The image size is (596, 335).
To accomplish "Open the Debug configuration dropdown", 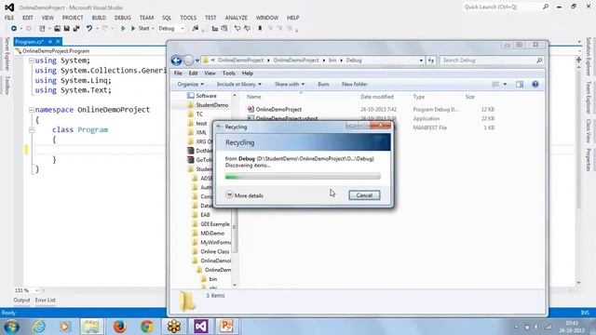I will pyautogui.click(x=171, y=29).
